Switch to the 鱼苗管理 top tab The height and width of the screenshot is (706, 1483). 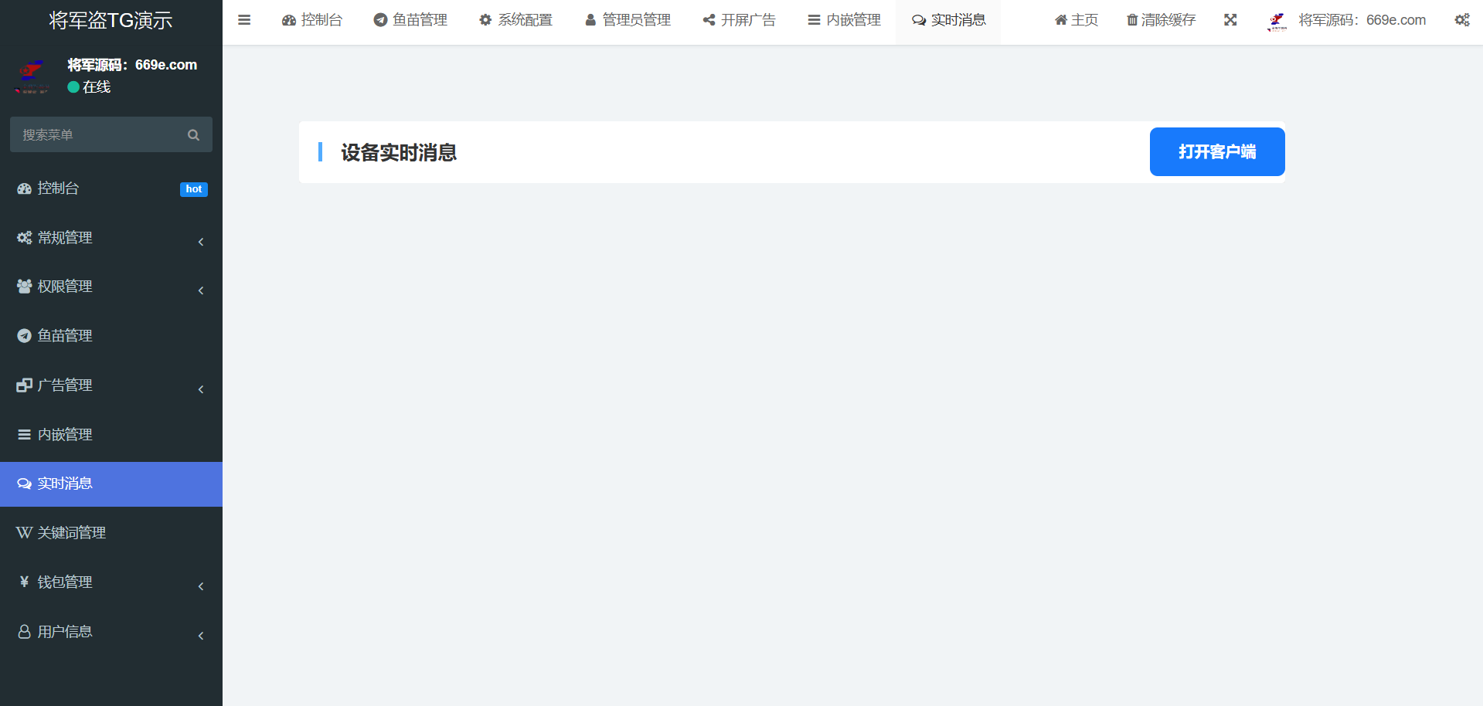click(x=410, y=20)
